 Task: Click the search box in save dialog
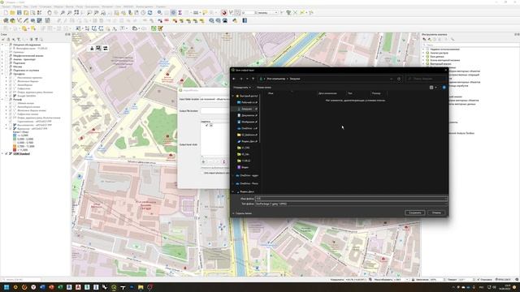(426, 79)
